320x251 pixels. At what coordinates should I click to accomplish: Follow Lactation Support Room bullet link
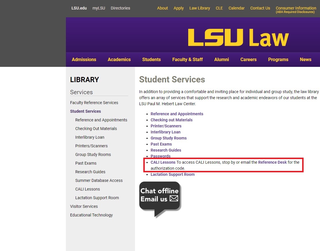pyautogui.click(x=173, y=174)
